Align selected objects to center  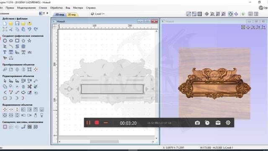click(x=5, y=109)
